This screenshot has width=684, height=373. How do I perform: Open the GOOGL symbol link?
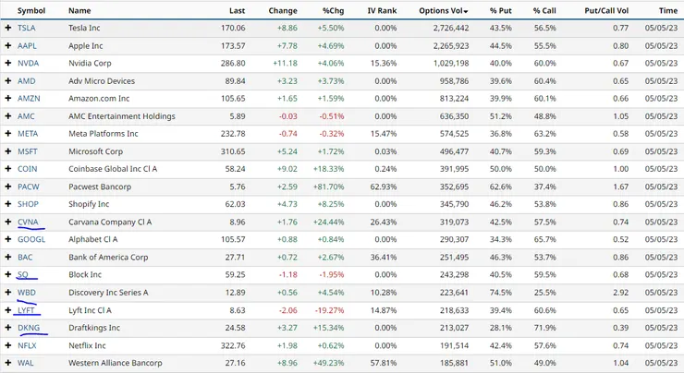[31, 239]
